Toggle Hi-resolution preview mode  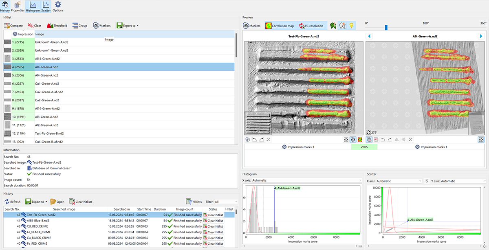(311, 26)
